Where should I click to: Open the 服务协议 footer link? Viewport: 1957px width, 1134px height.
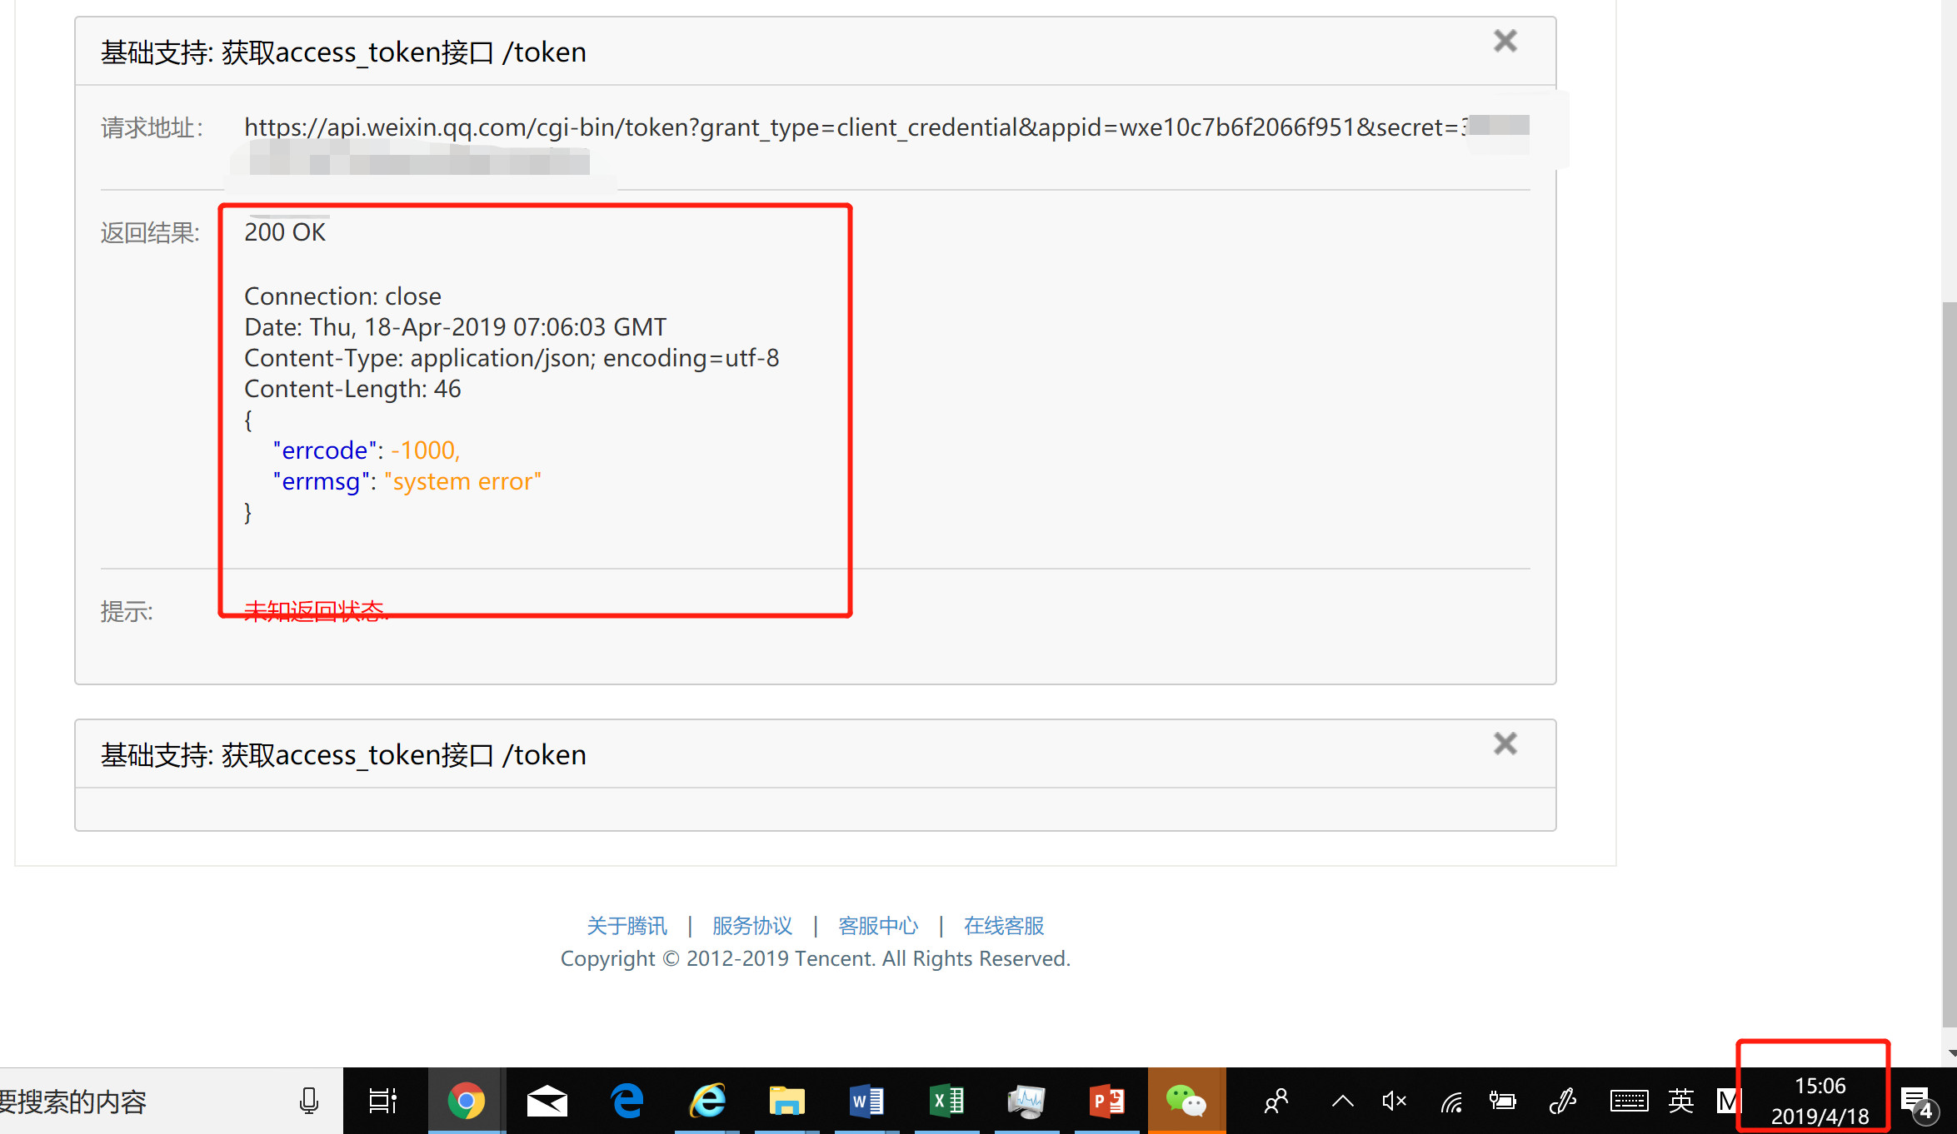click(x=752, y=926)
